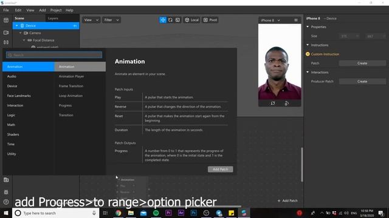Open the add asset icon at sidebar bottom

tap(6, 180)
